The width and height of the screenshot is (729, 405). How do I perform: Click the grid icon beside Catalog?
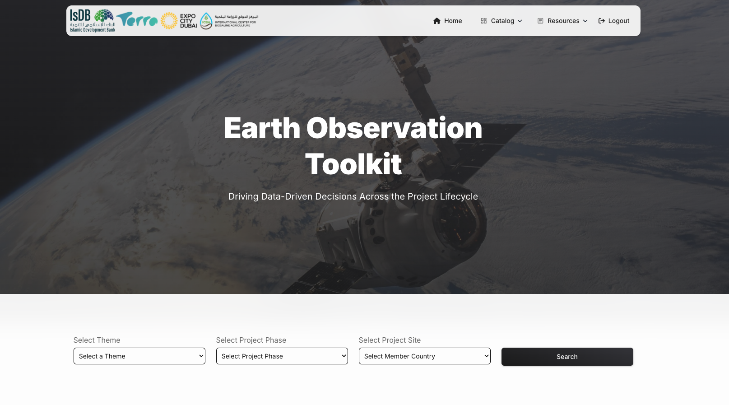(483, 21)
